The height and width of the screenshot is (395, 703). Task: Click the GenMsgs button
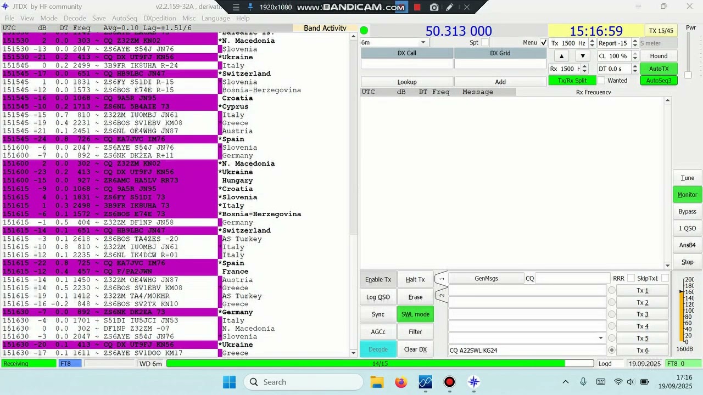click(x=486, y=278)
